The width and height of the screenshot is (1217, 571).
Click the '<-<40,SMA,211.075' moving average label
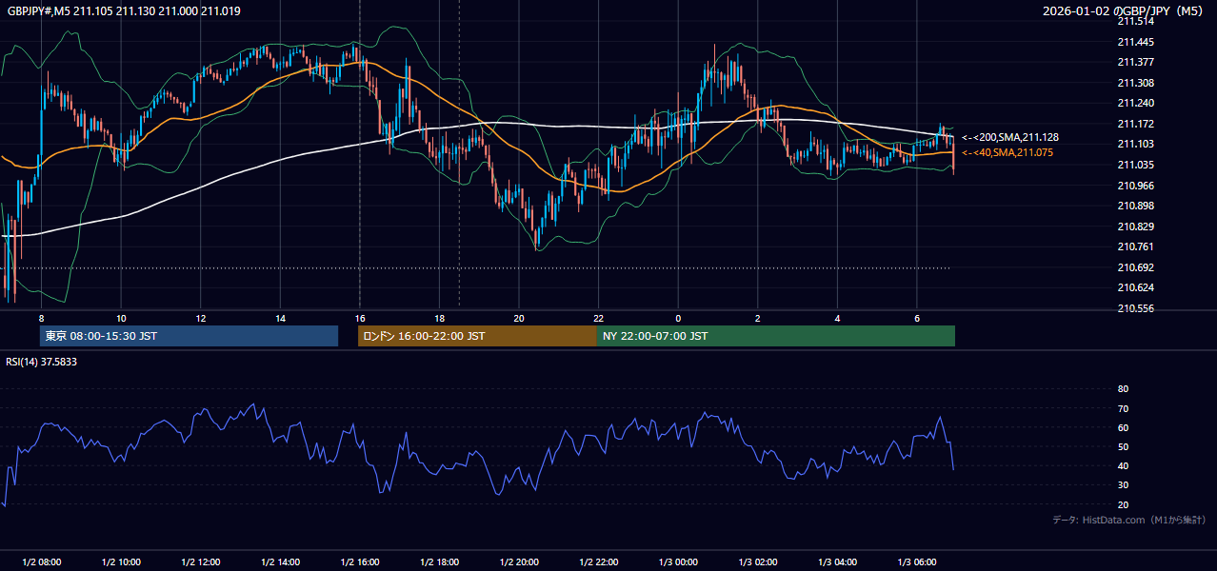(1007, 152)
